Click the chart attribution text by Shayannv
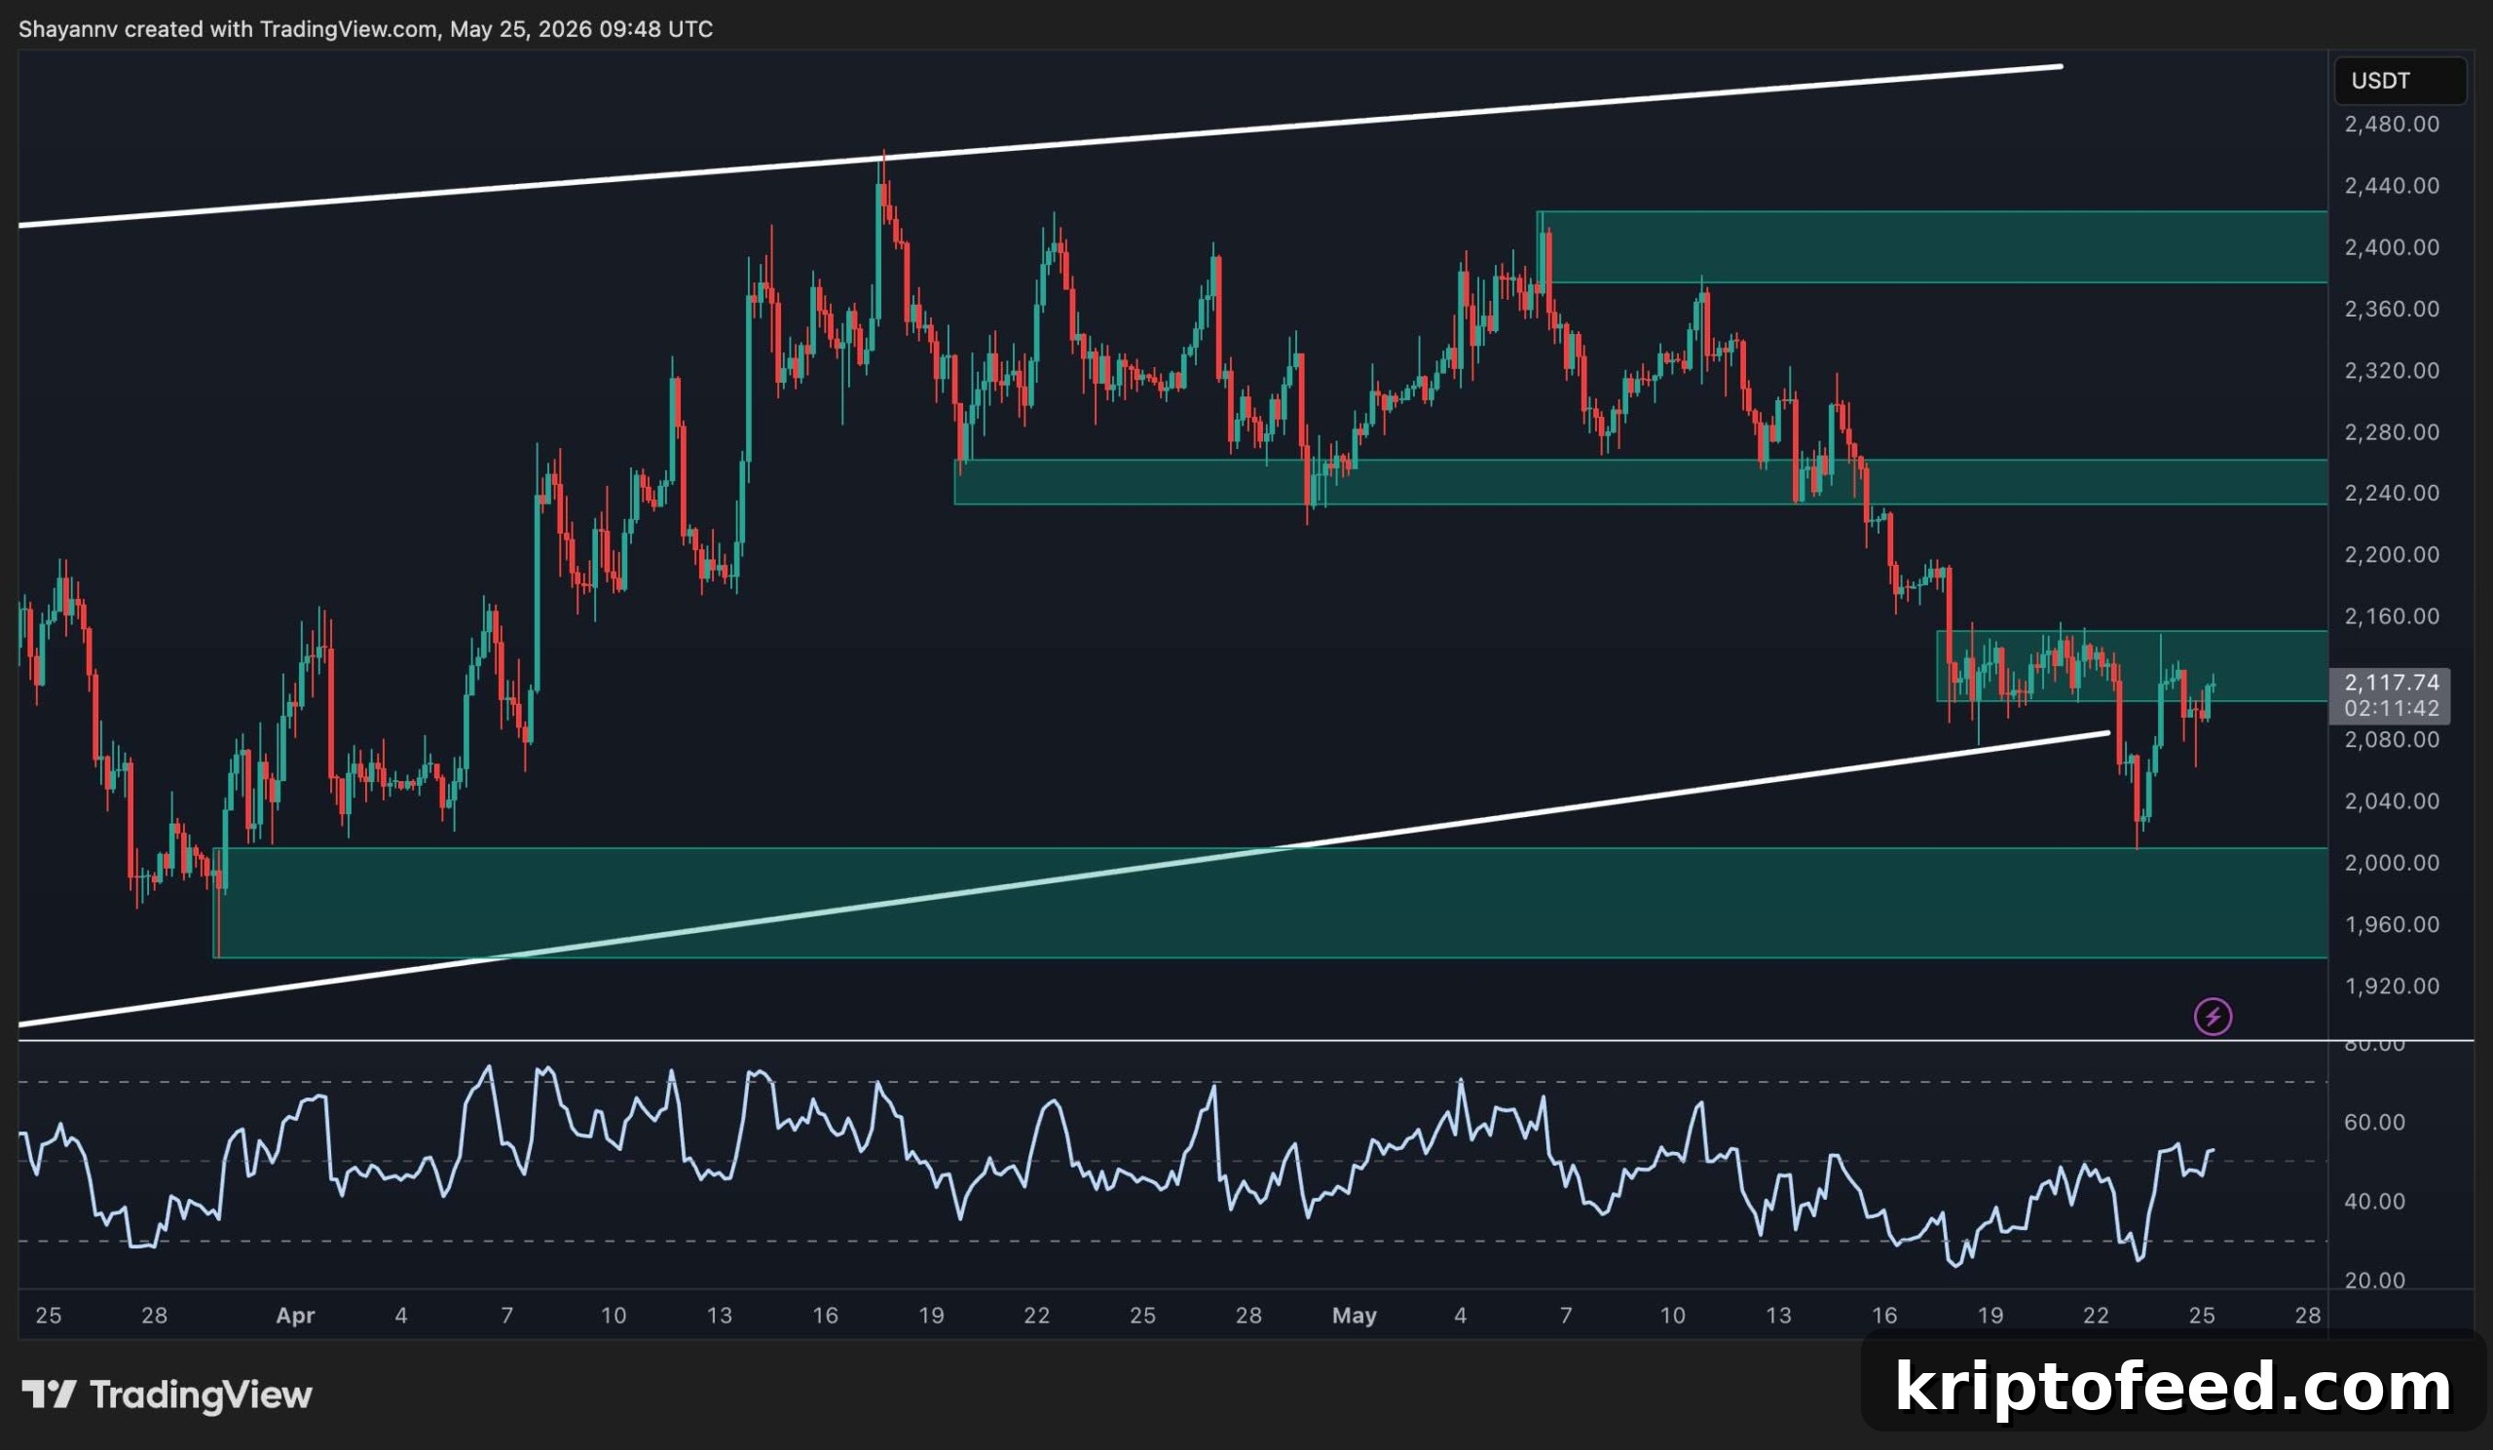 tap(366, 29)
